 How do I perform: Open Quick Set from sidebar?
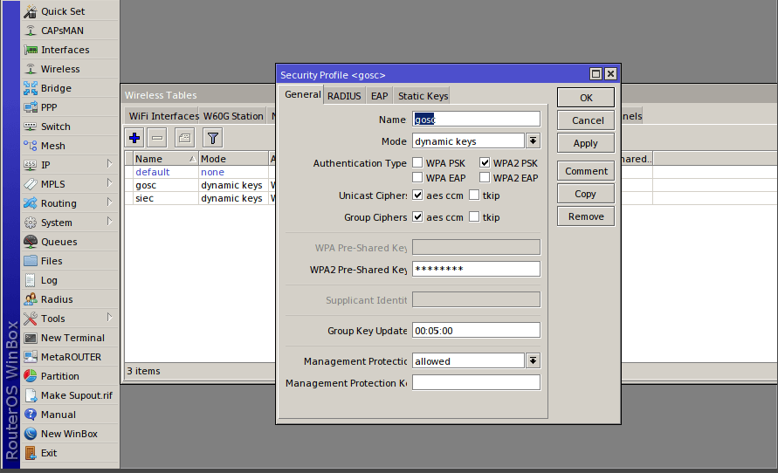(x=63, y=10)
